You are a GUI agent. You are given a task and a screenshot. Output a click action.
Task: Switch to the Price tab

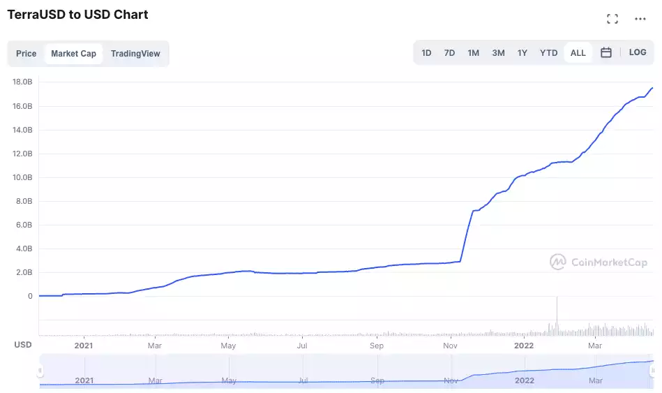27,54
